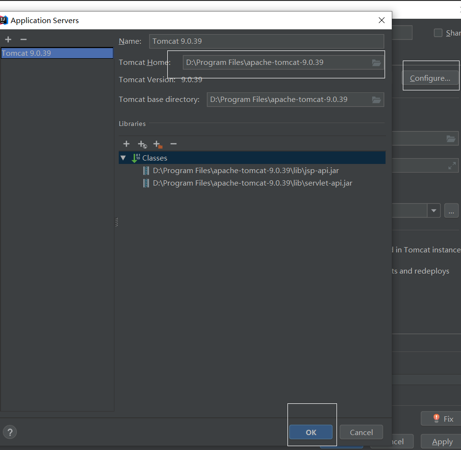Click Configure... in the background window
This screenshot has width=461, height=450.
(430, 78)
